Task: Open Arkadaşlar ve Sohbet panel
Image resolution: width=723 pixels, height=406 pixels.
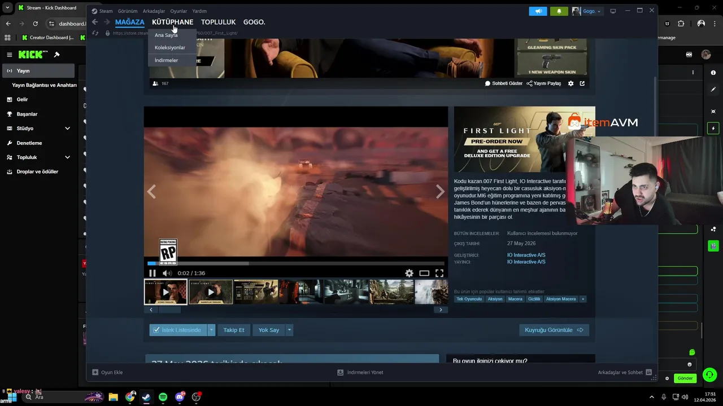Action: point(625,372)
